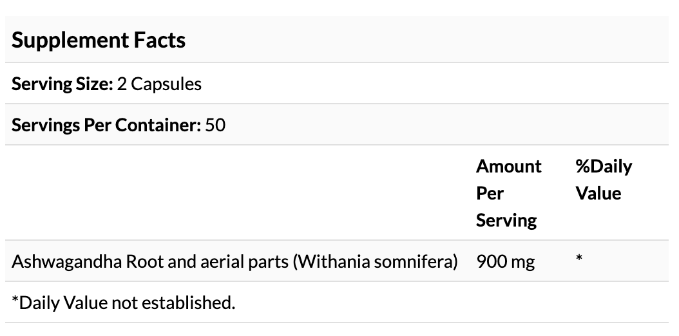
Task: Click the word "Amount" in the column header
Action: click(508, 166)
